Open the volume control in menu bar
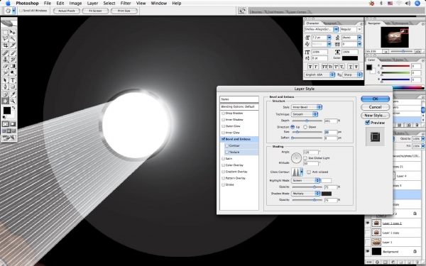 coord(408,4)
